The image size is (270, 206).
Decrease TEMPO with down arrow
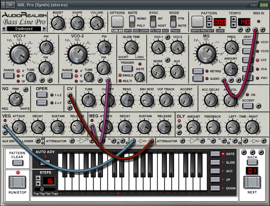tap(233, 25)
